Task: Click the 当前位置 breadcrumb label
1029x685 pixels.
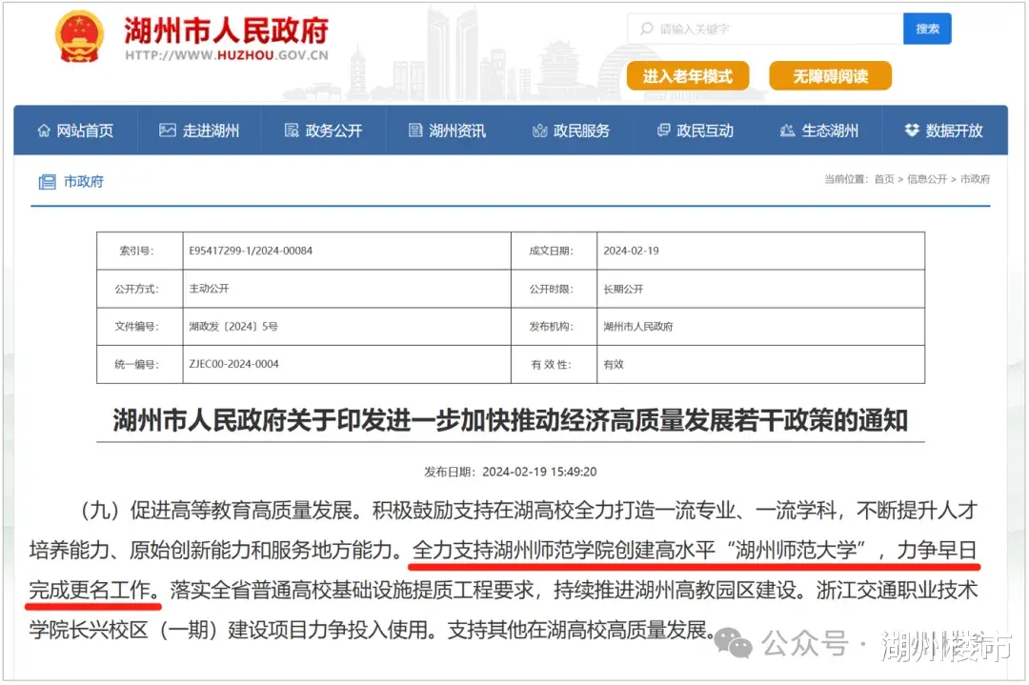Action: (846, 179)
